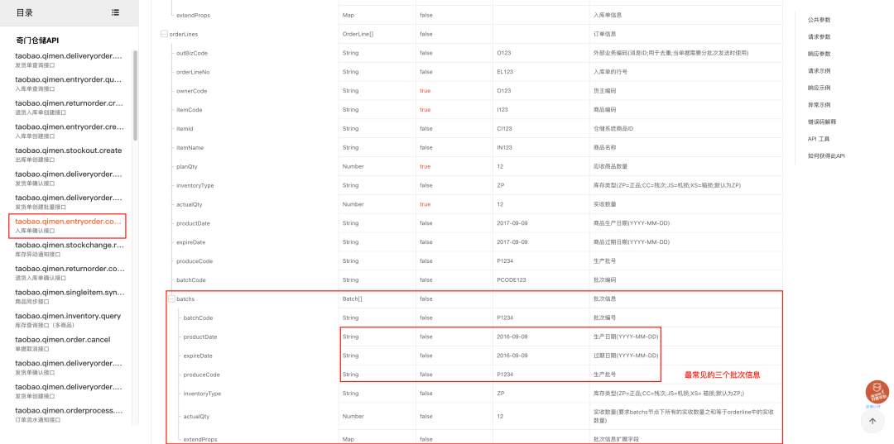Click the itemName parameter name
894x444 pixels.
pos(190,147)
